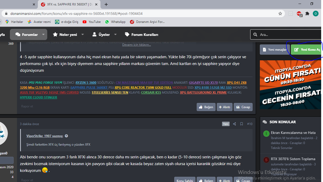This screenshot has height=182, width=323.
Task: Click the Anasayfa nav item
Action: coord(2,34)
